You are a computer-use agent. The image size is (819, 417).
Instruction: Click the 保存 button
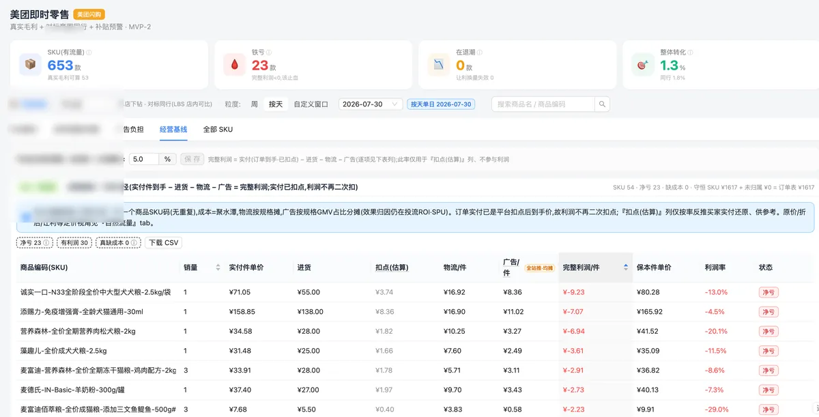coord(192,159)
